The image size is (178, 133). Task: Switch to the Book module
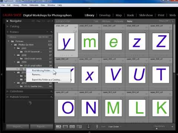(x=130, y=15)
